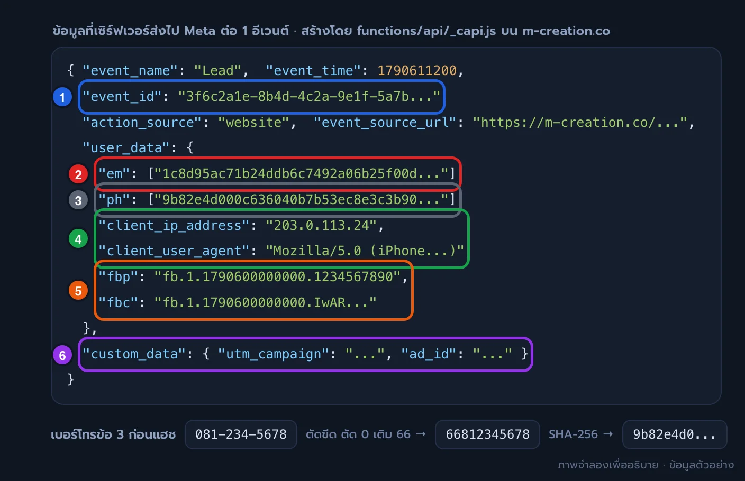Click the "เบอร์โทรข้อ 3 ก่อนแฮช" label
745x481 pixels.
pyautogui.click(x=113, y=434)
